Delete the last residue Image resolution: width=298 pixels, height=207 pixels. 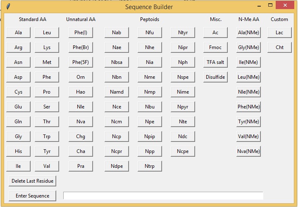coord(33,181)
